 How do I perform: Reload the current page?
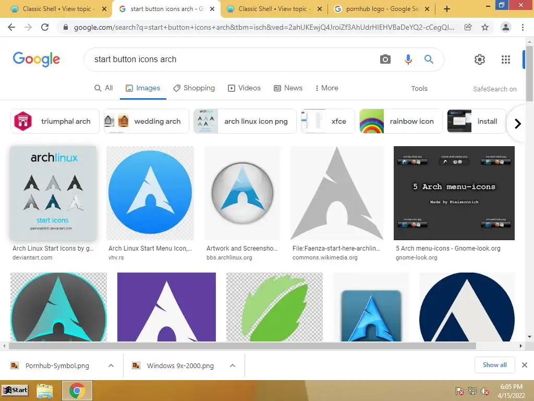(45, 27)
